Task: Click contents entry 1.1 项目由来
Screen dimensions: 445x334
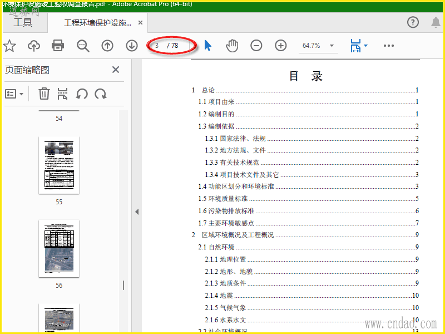Action: pos(308,102)
